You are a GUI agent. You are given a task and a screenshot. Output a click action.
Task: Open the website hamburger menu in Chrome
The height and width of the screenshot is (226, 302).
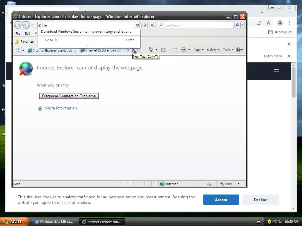(x=276, y=71)
